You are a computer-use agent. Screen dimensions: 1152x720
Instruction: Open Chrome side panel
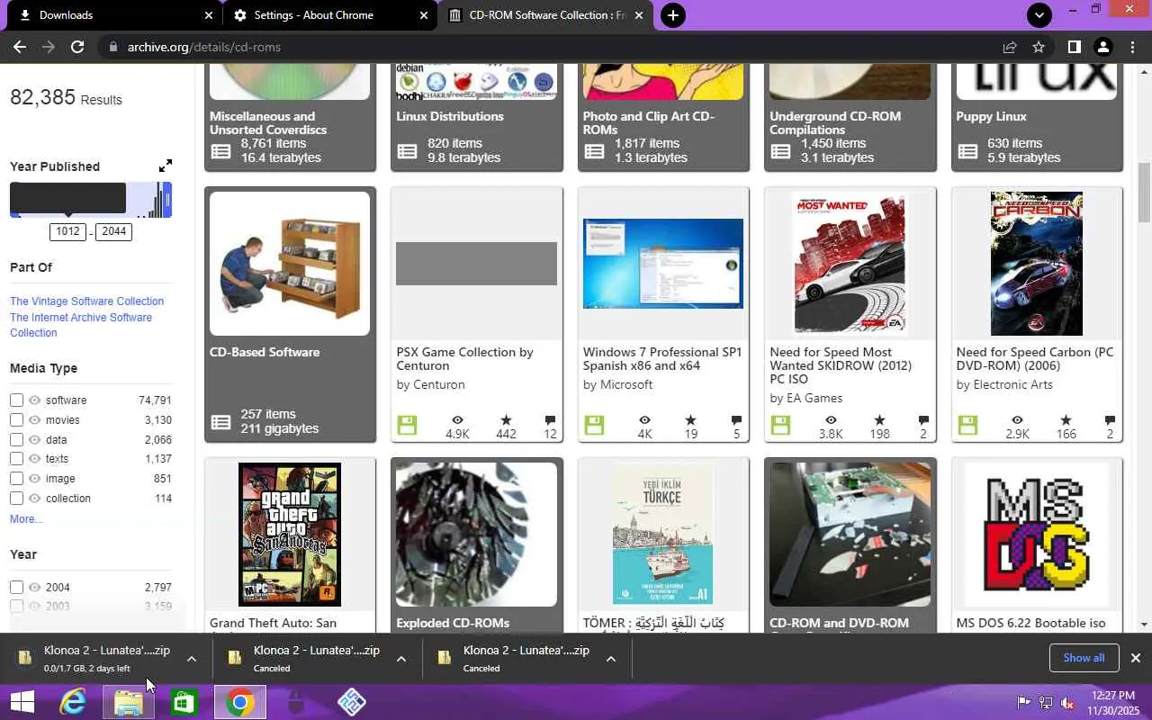1074,47
